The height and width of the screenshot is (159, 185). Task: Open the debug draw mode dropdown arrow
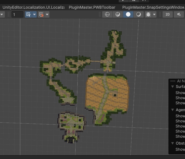154,14
